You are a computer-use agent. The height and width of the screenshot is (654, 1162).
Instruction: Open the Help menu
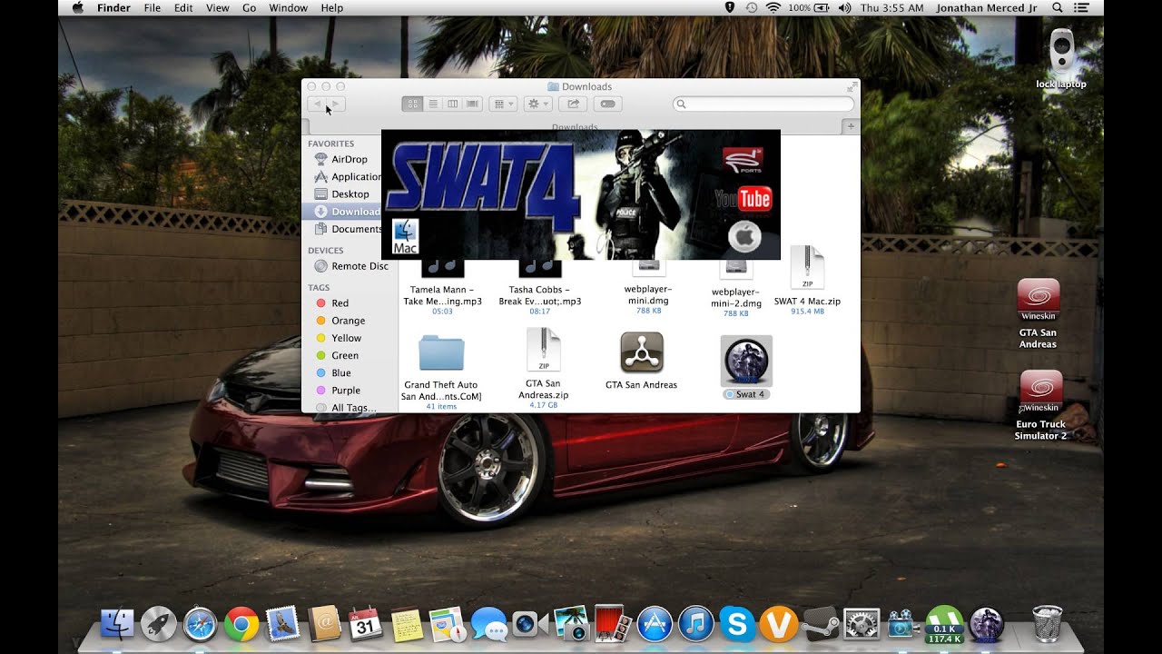point(332,7)
